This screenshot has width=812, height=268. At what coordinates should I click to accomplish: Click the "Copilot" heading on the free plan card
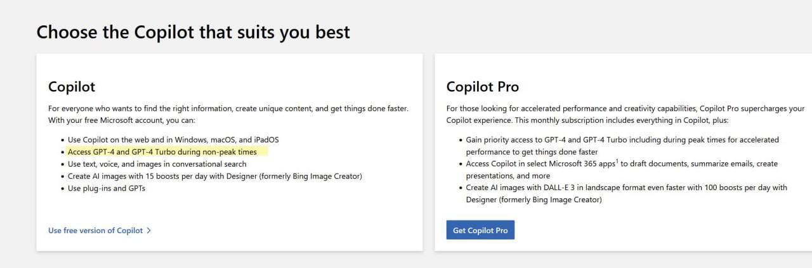tap(72, 86)
